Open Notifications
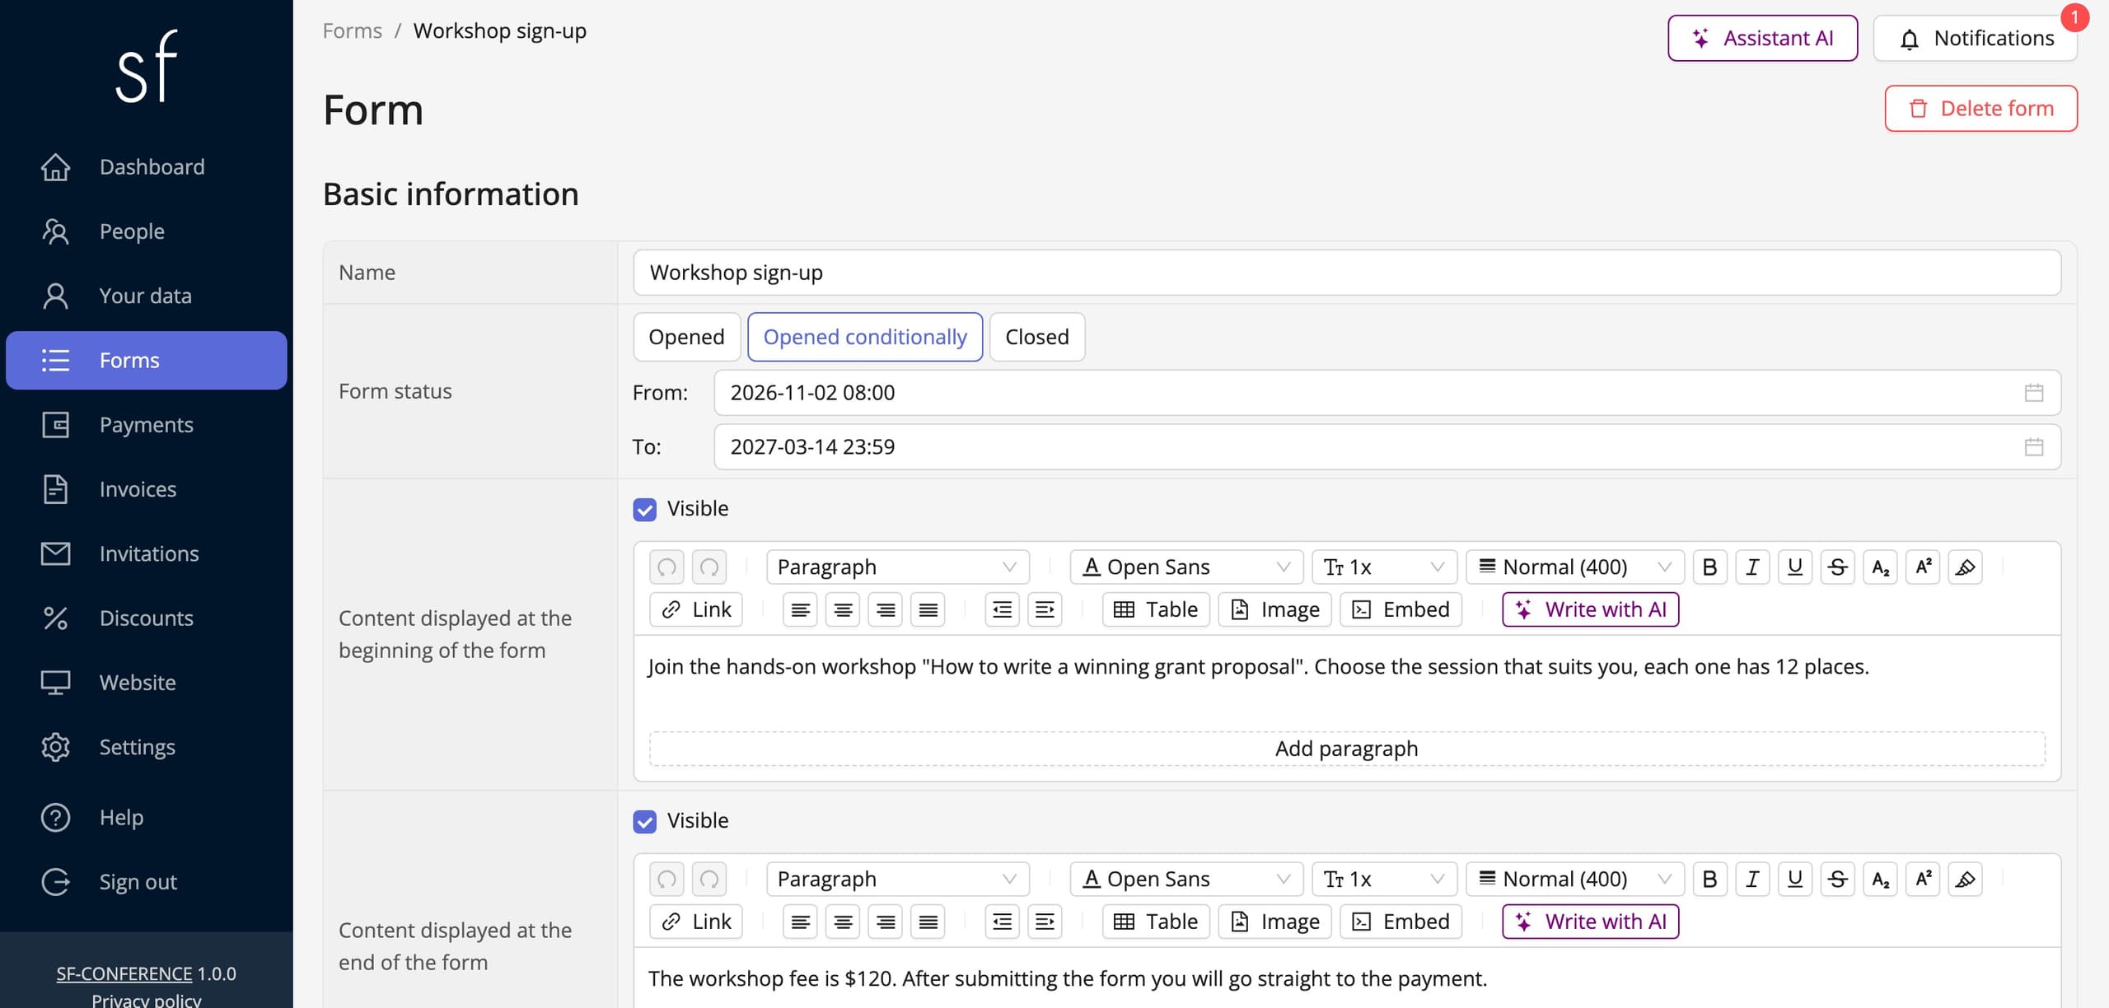The width and height of the screenshot is (2109, 1008). 1975,38
